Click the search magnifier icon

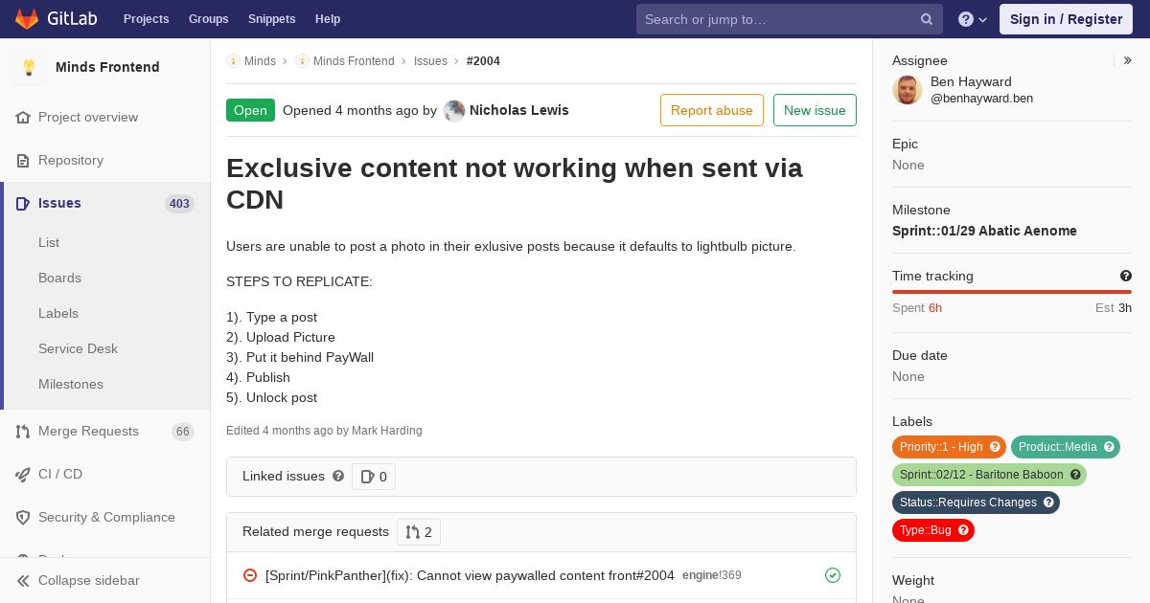(927, 19)
